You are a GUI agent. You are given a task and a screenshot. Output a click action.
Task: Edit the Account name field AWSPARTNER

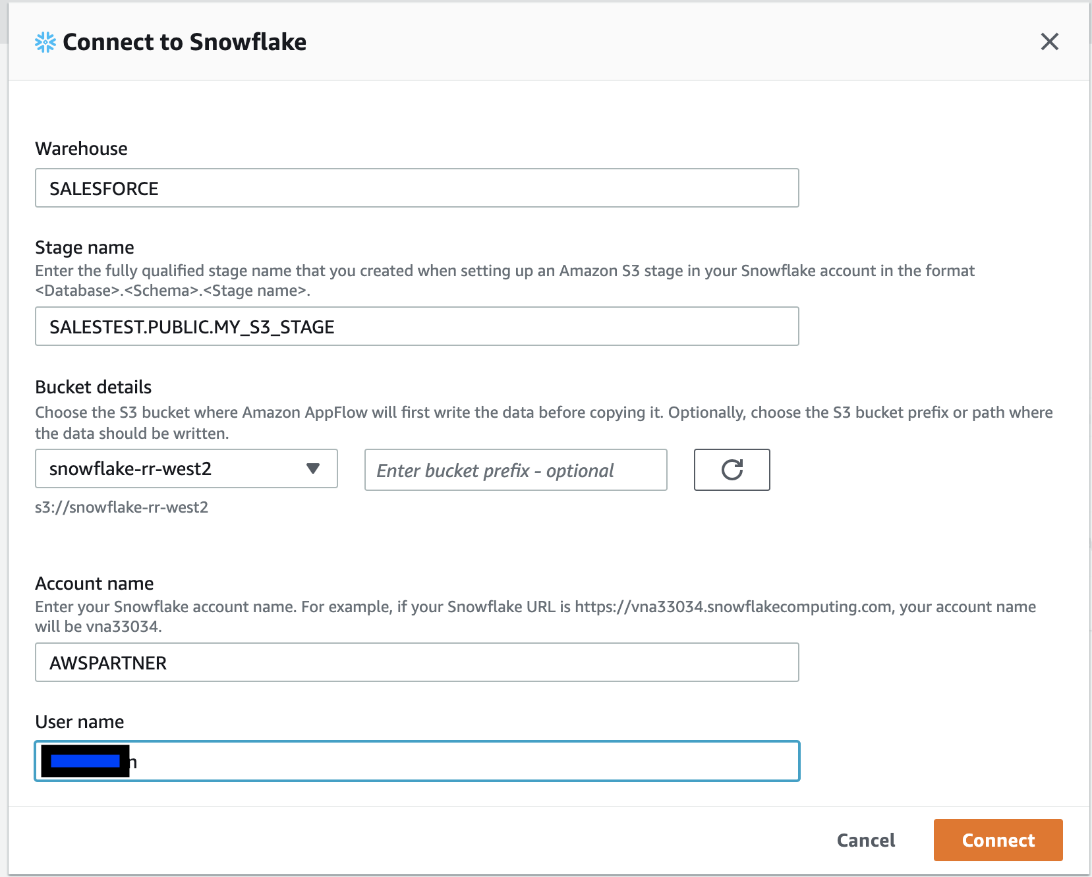click(417, 663)
